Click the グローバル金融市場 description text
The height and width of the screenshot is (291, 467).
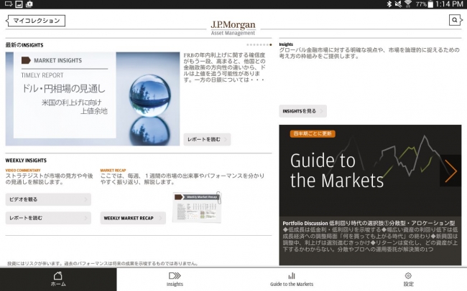point(369,53)
